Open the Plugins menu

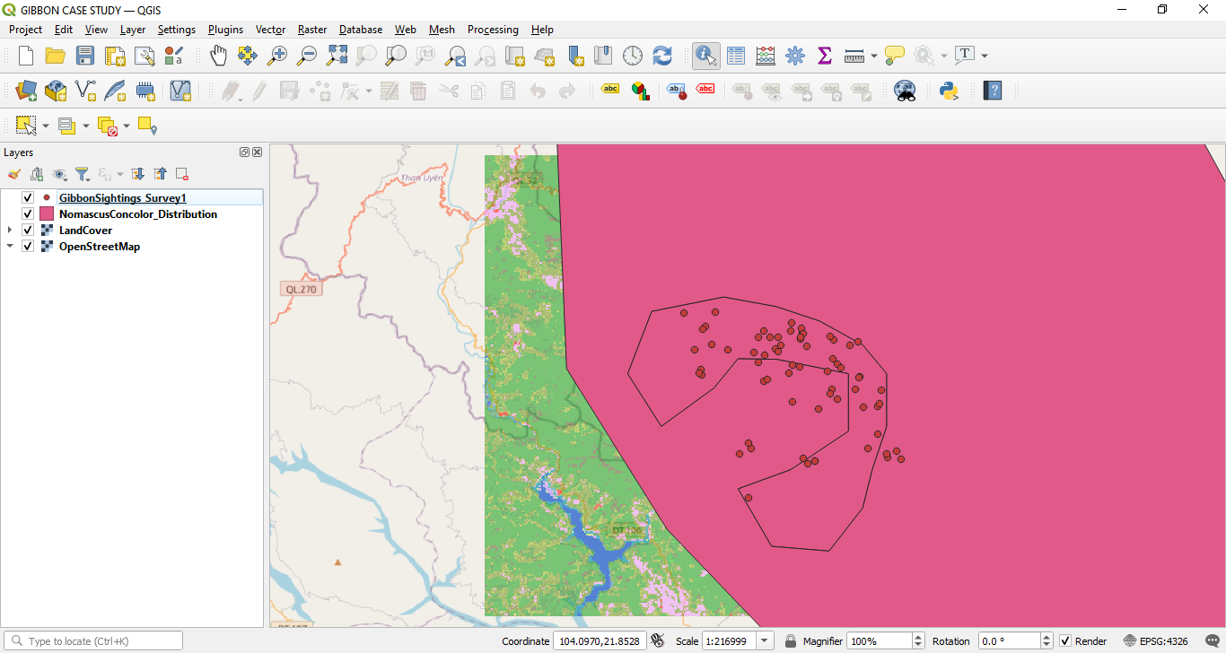point(225,30)
